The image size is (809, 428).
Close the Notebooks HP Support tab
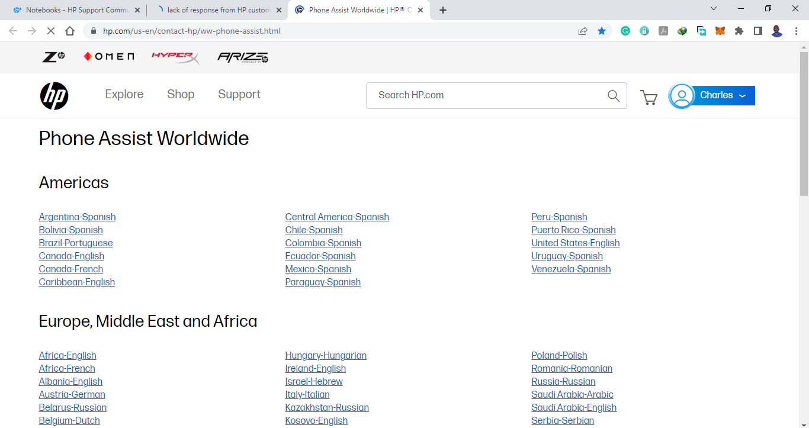coord(137,10)
